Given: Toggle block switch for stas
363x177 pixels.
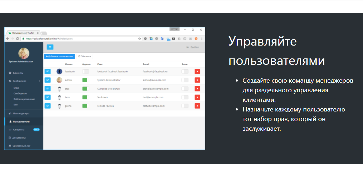Looking at the screenshot, I should (x=185, y=89).
